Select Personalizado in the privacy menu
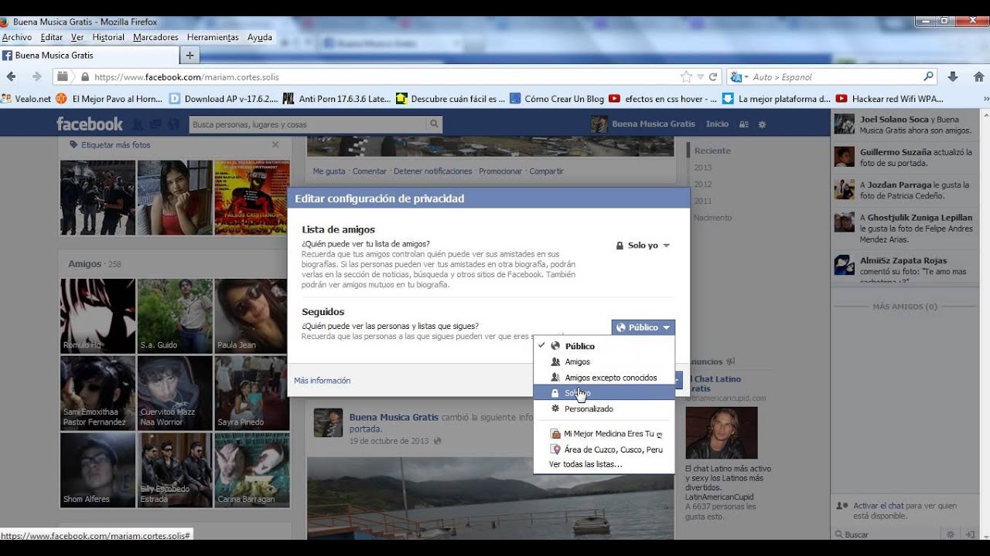The image size is (990, 556). pos(604,409)
